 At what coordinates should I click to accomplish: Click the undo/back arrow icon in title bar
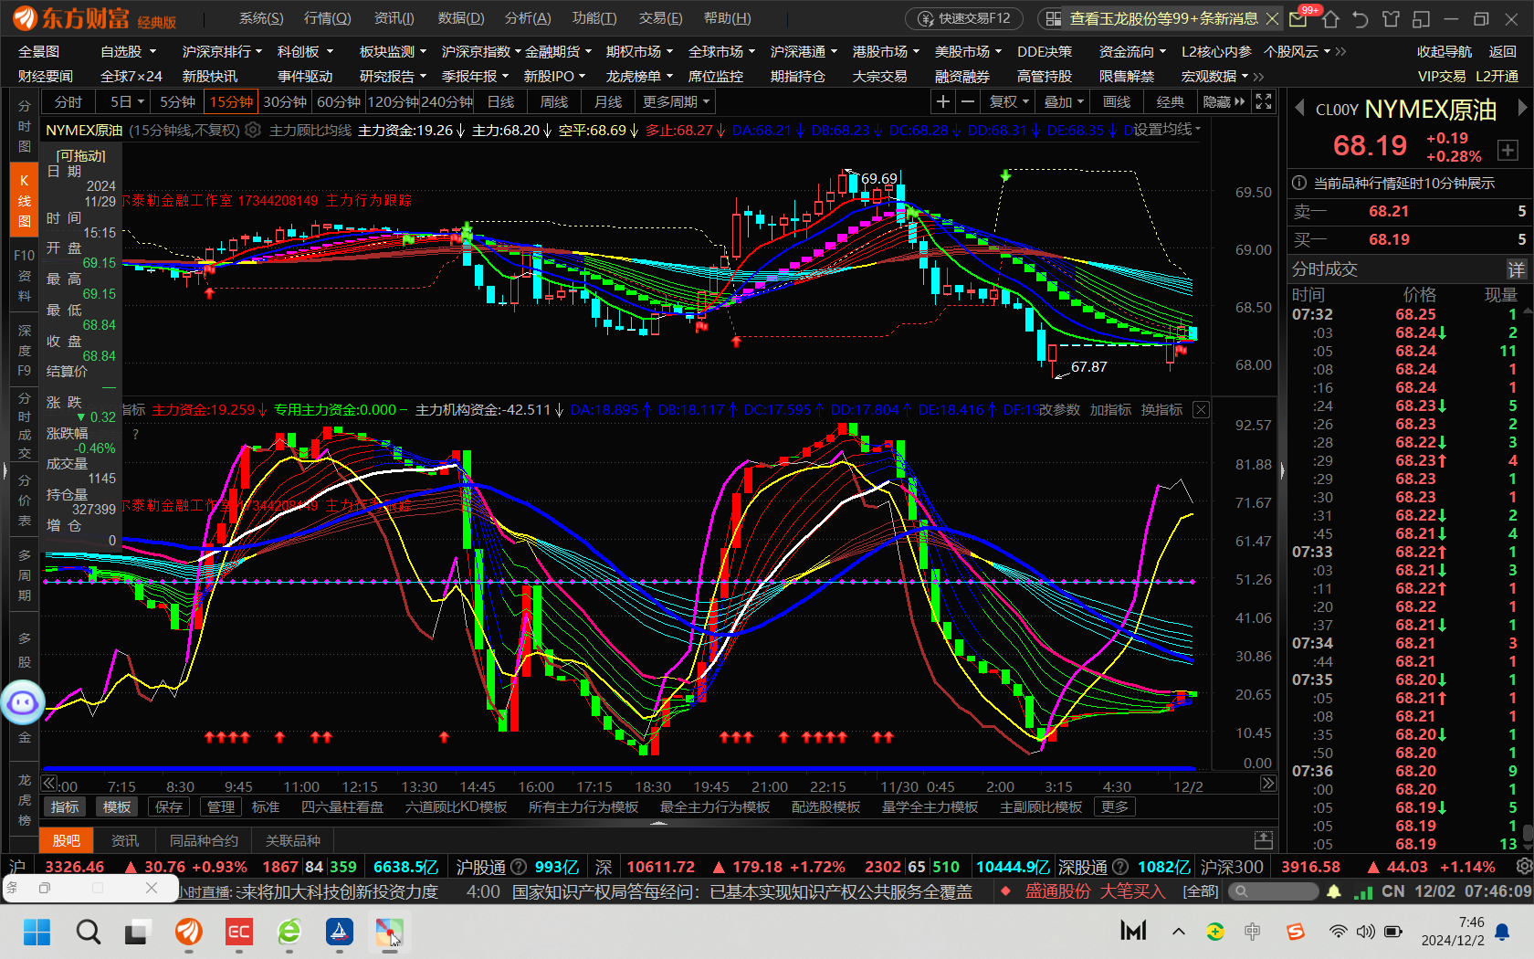coord(1361,18)
